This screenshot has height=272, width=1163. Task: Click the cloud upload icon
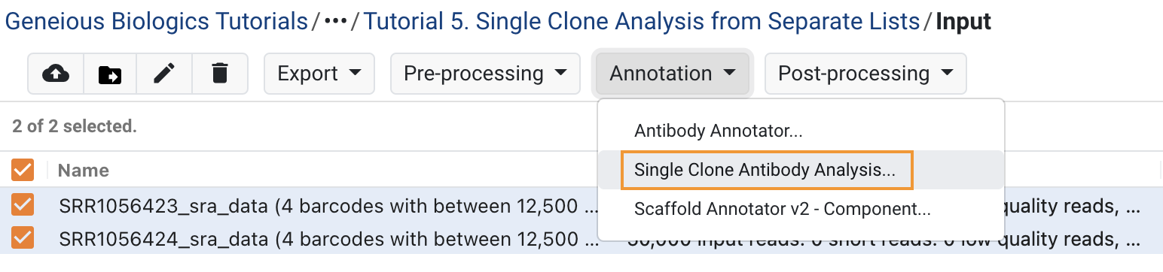point(56,74)
